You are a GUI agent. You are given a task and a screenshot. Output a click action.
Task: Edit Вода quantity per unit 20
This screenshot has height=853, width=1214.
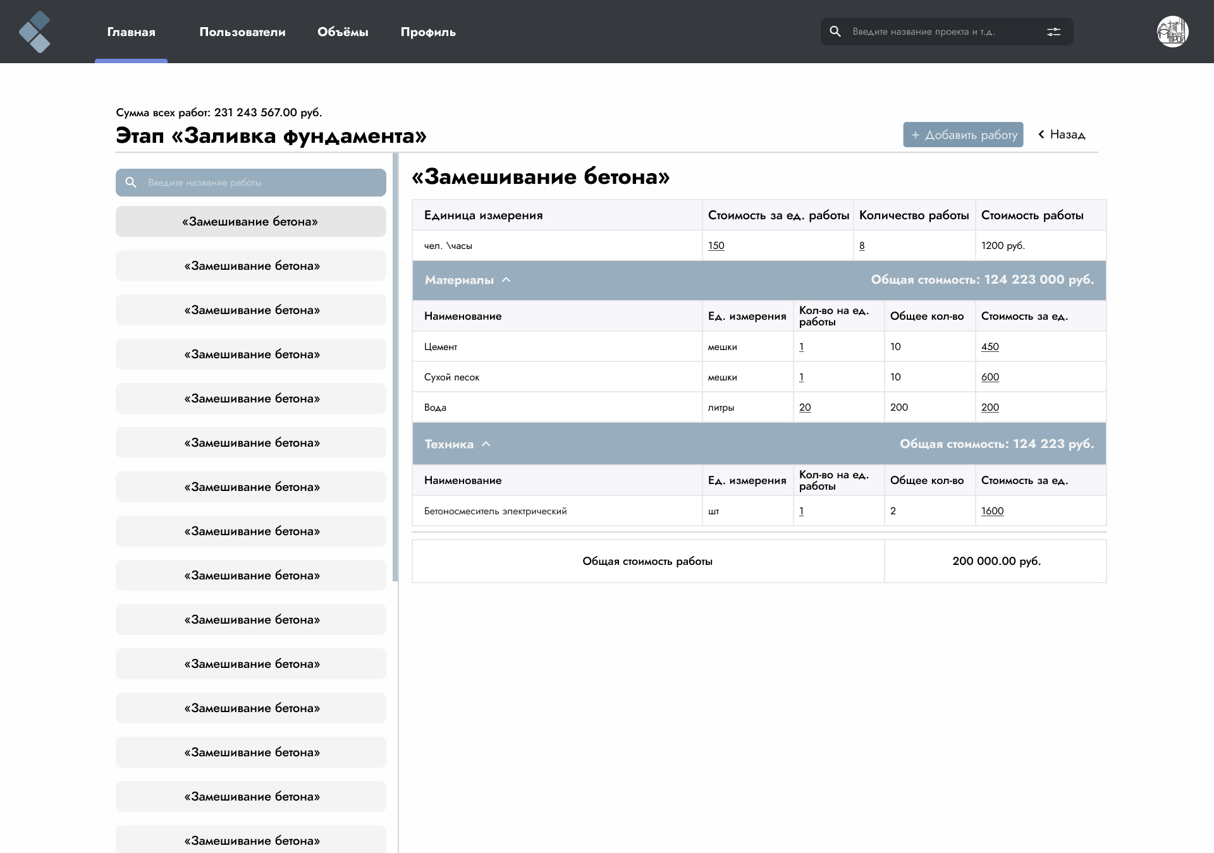pyautogui.click(x=805, y=408)
